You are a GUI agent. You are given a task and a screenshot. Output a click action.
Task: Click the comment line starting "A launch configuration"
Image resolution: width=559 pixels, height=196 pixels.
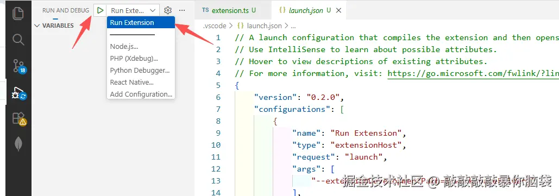(397, 38)
